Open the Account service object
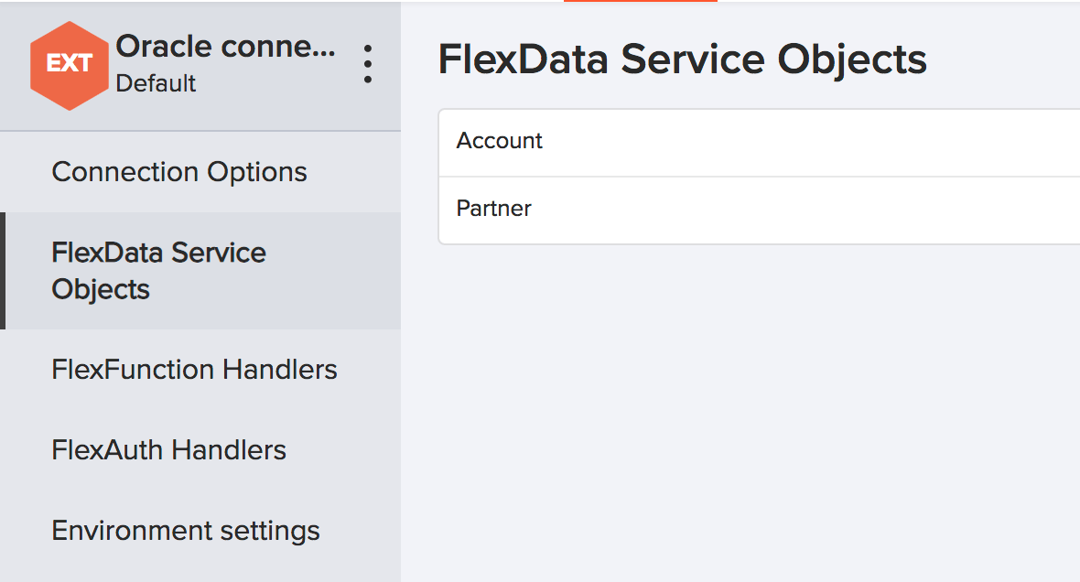The height and width of the screenshot is (582, 1080). [758, 142]
